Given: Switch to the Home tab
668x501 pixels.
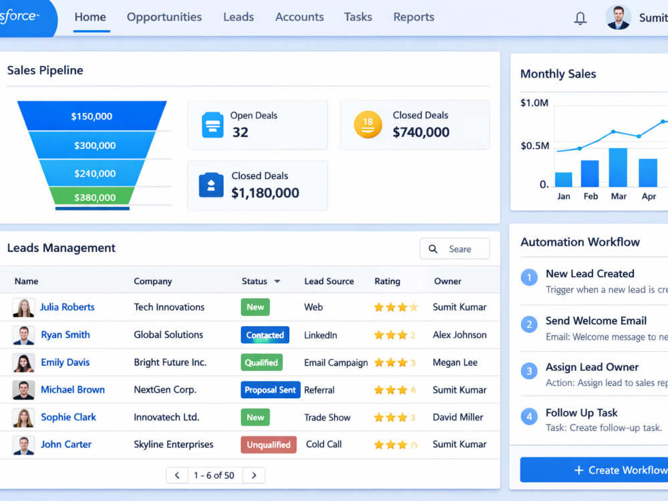Looking at the screenshot, I should click(x=90, y=17).
